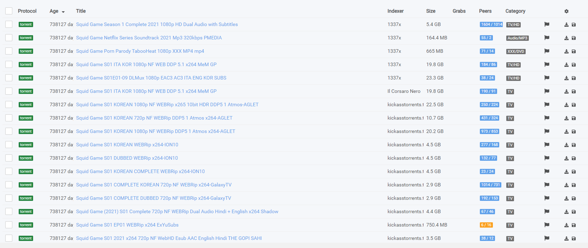Save the Squid Game Season 1 Complete release
Viewport: 588px width, 248px height.
[574, 25]
